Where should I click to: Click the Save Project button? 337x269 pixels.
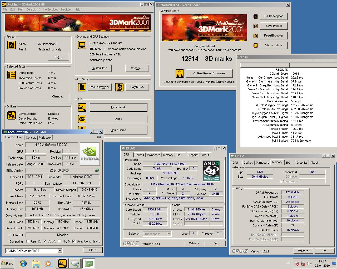tap(274, 26)
